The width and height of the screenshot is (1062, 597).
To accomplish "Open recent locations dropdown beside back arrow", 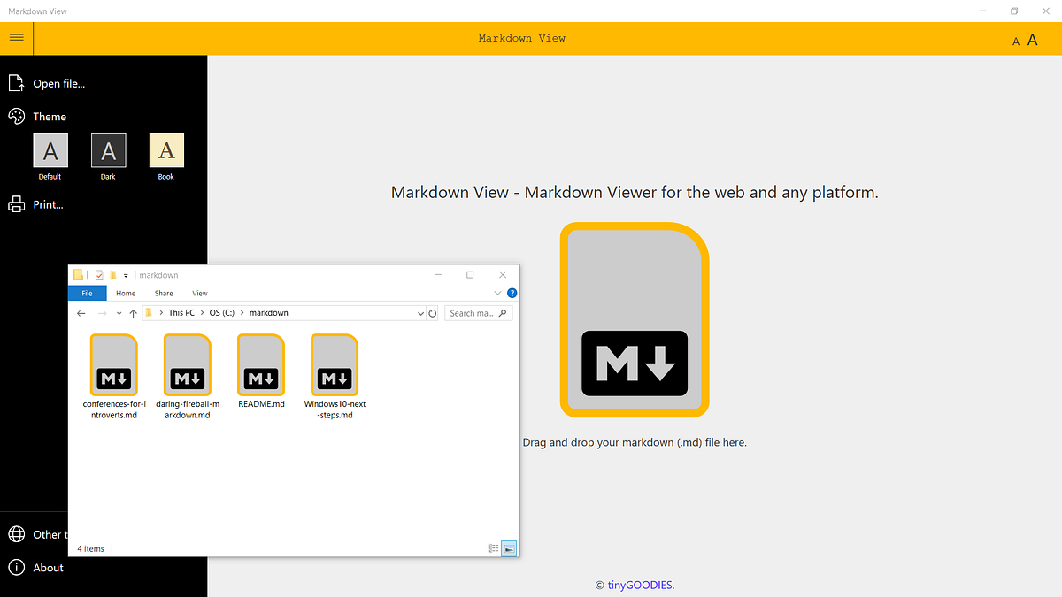I will tap(118, 312).
